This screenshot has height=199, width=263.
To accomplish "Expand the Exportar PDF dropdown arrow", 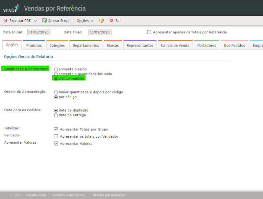I will [x=36, y=21].
